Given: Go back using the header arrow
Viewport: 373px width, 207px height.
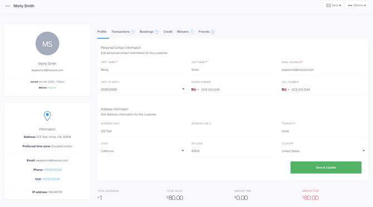Looking at the screenshot, I should [x=8, y=6].
